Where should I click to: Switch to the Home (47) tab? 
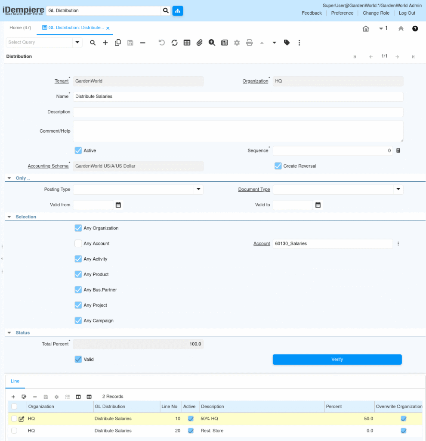click(20, 28)
